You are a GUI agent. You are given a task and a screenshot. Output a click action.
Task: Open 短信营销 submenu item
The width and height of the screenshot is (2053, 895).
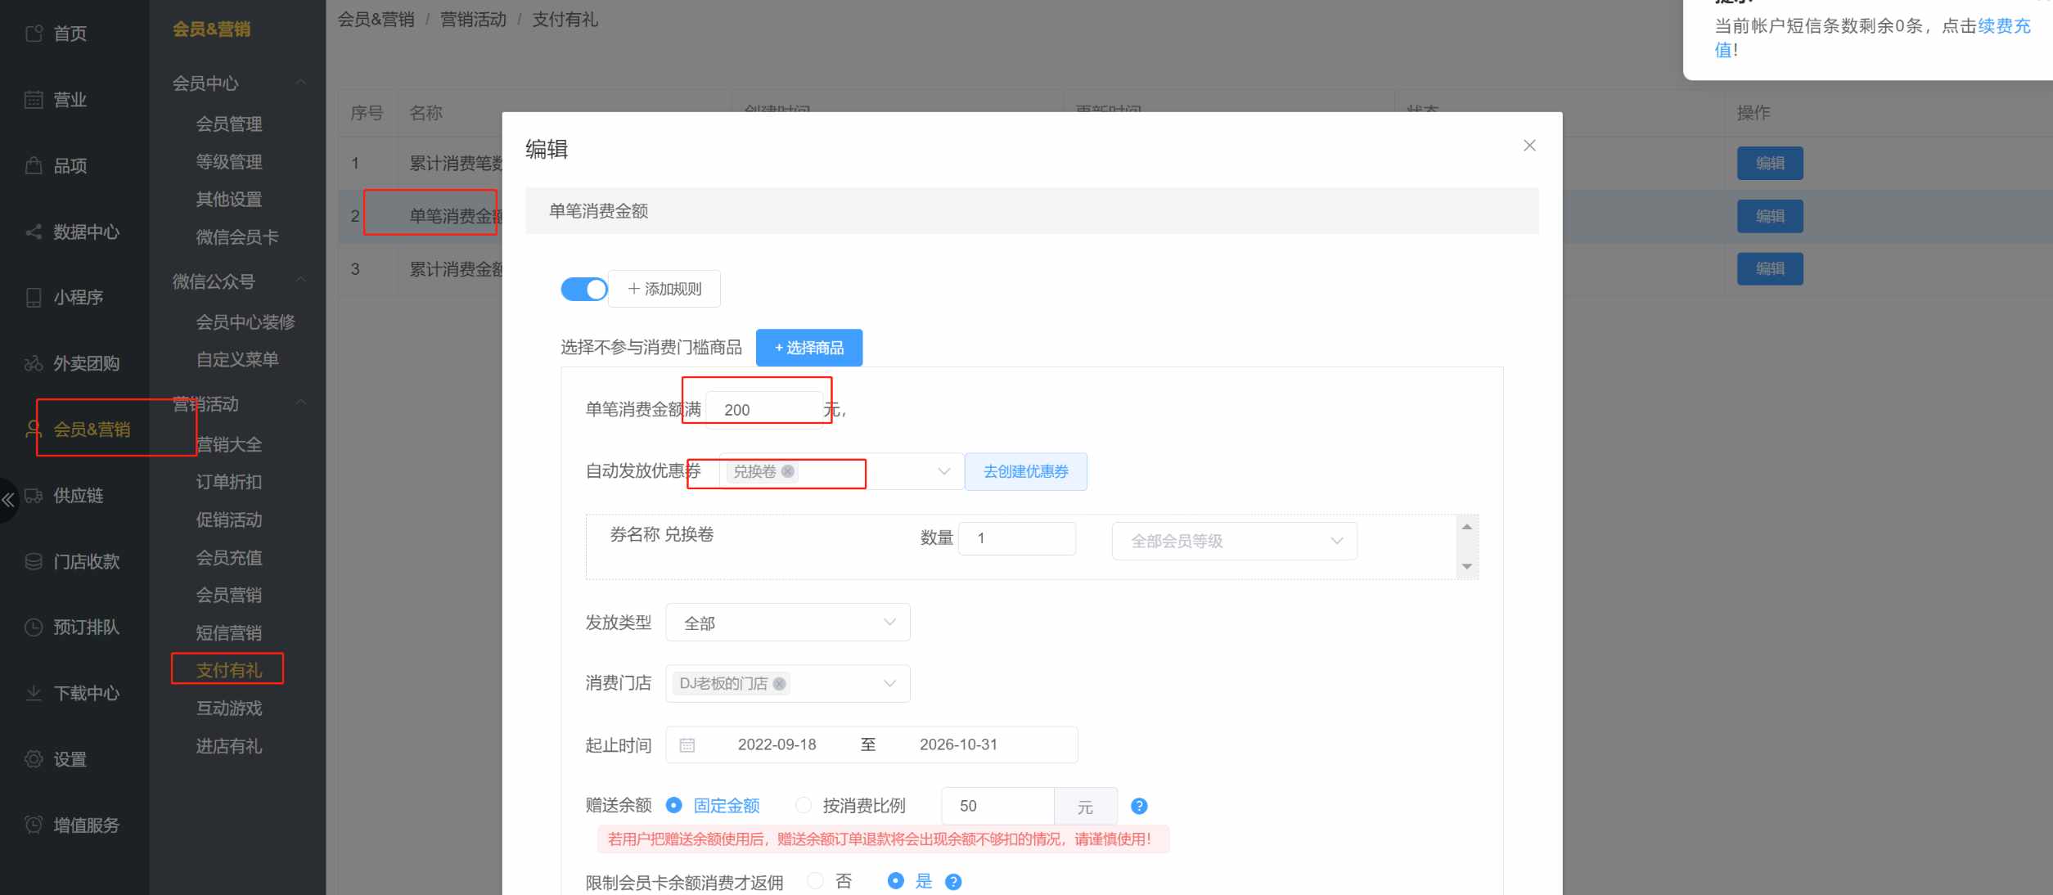[x=229, y=633]
